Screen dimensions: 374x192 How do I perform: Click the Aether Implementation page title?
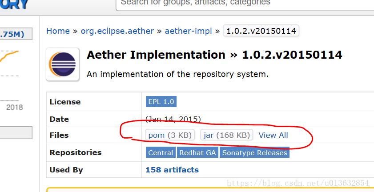point(214,55)
